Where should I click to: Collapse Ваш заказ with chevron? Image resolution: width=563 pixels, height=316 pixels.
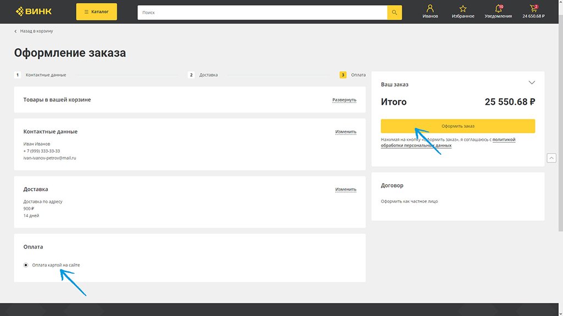[532, 83]
